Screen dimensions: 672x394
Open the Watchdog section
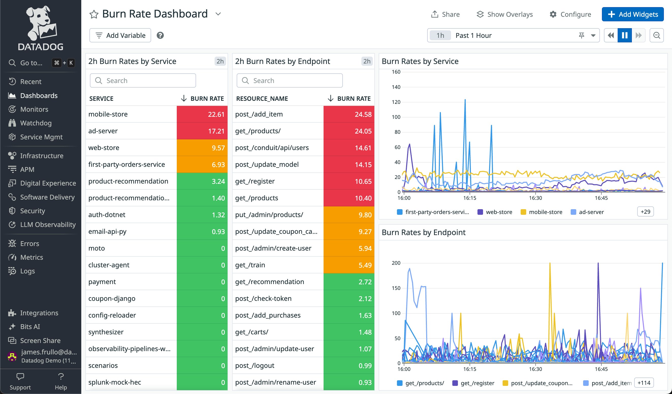(x=36, y=123)
